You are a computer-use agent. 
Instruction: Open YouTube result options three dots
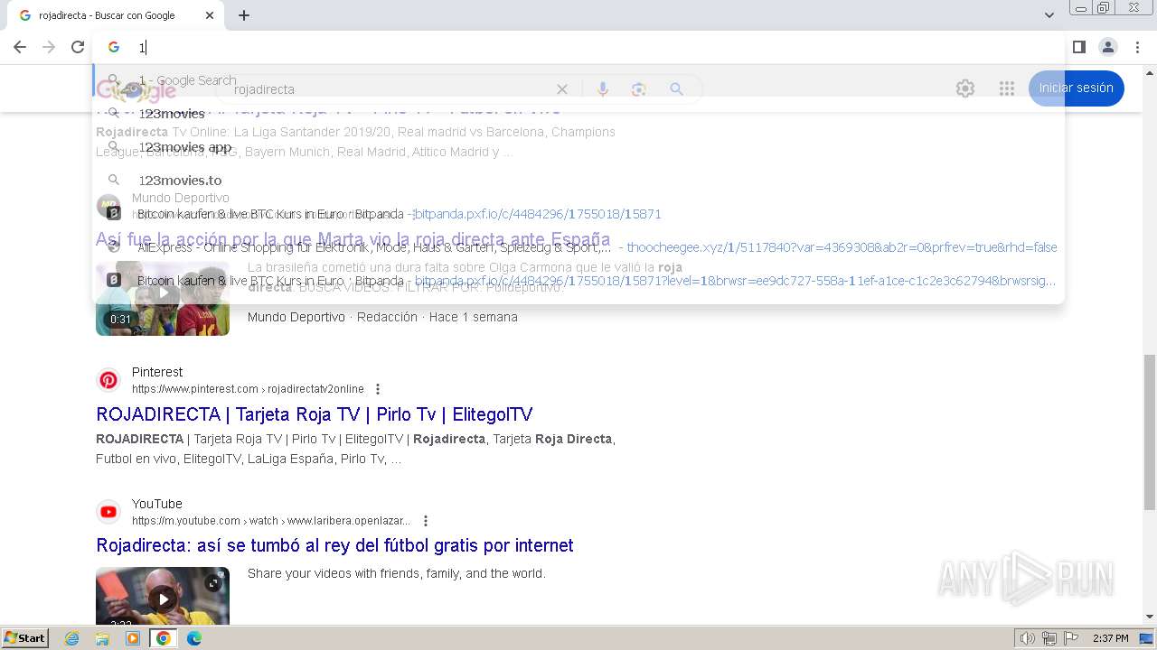426,521
